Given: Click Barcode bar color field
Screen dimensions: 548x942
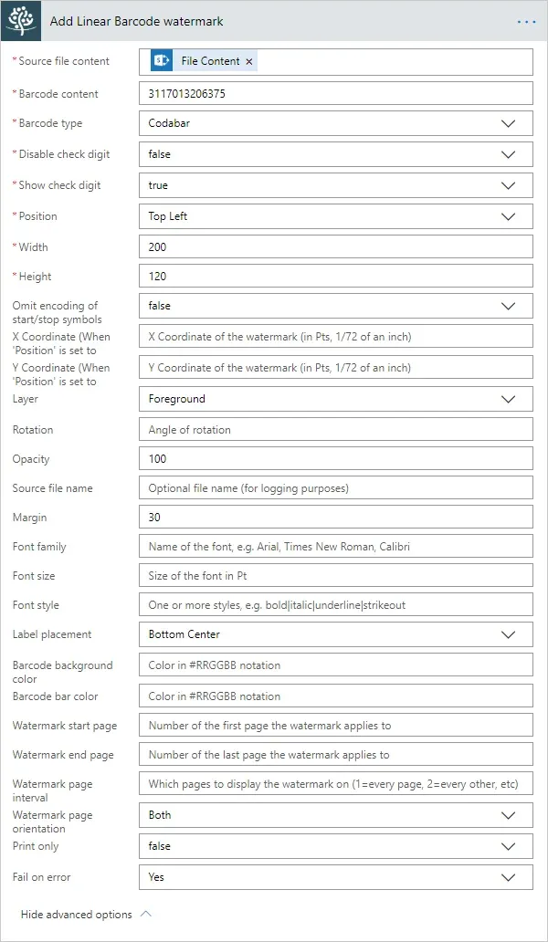Looking at the screenshot, I should pyautogui.click(x=336, y=696).
